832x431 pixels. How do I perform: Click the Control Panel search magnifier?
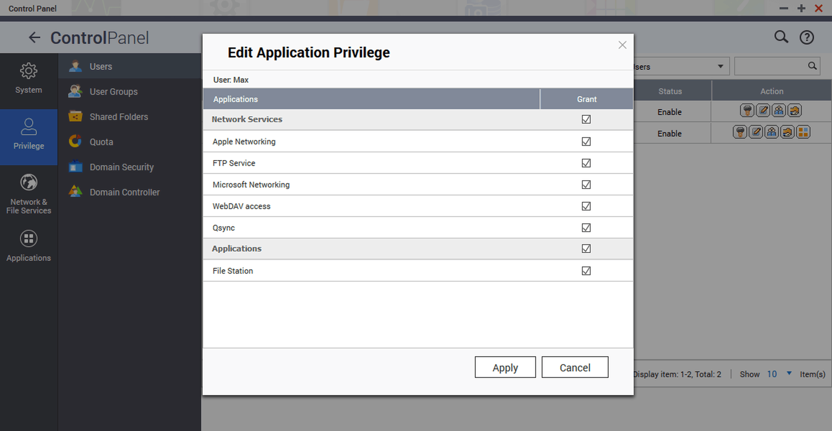pos(781,37)
